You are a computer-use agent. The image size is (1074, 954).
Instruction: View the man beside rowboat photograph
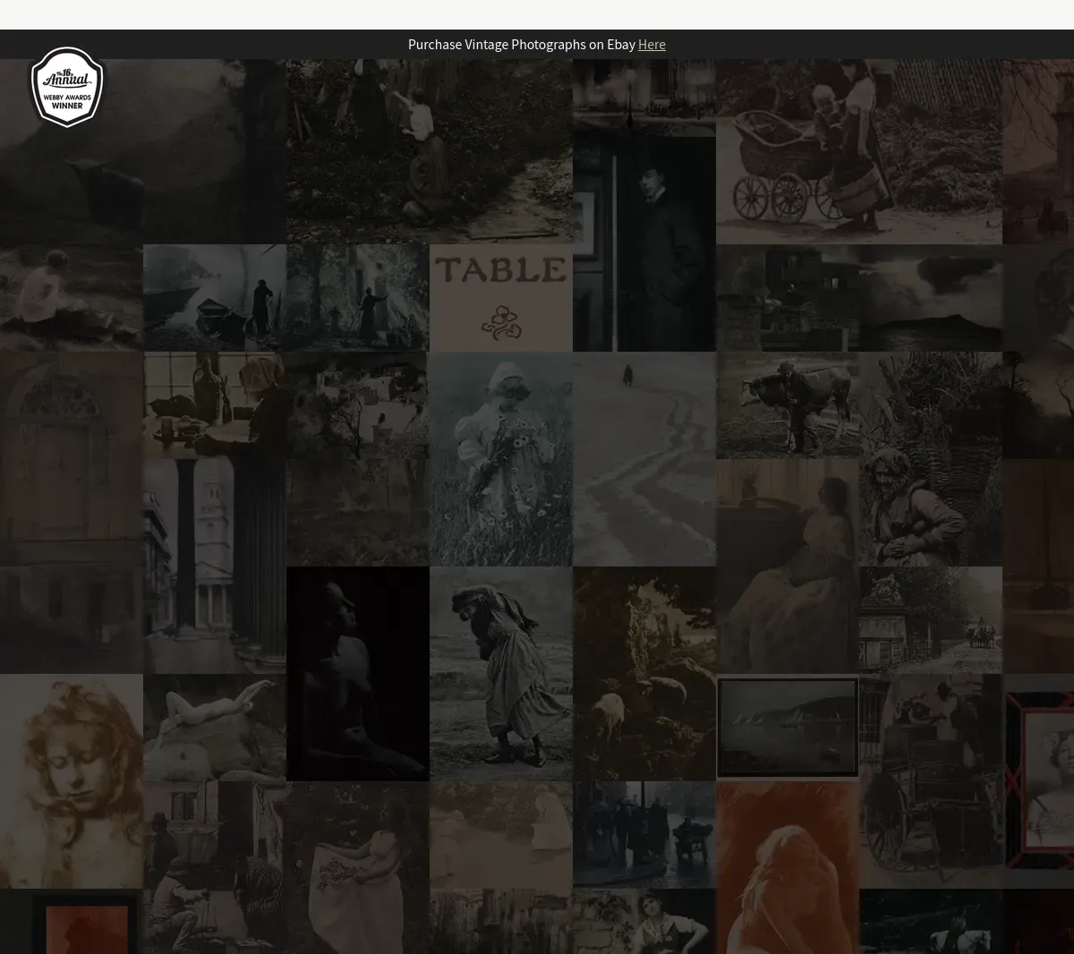[x=215, y=298]
